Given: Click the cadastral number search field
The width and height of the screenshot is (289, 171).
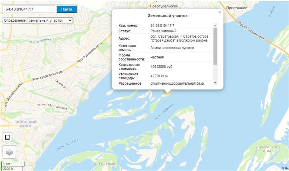Looking at the screenshot, I should pos(30,9).
